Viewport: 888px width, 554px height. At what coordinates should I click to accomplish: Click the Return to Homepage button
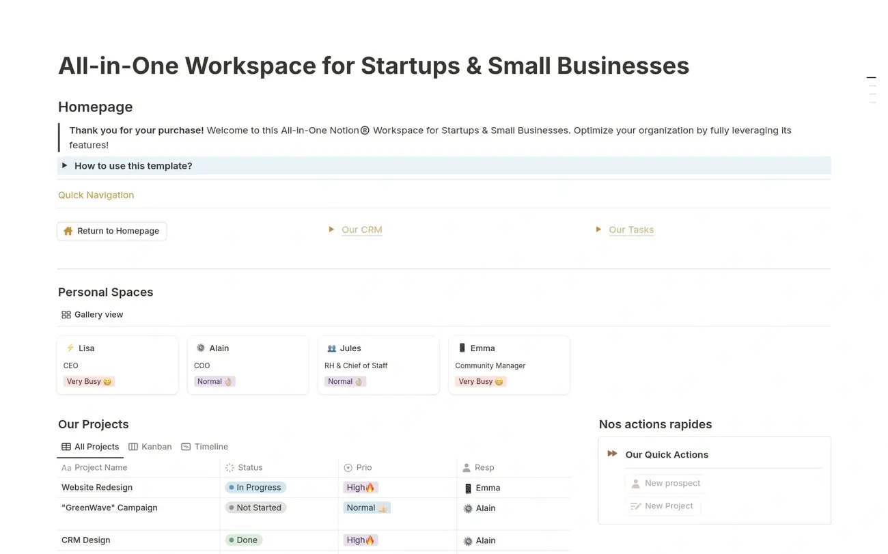tap(111, 231)
